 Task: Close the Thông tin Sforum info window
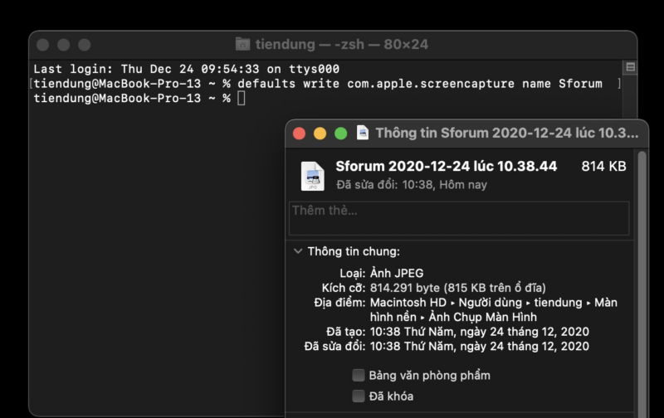300,134
